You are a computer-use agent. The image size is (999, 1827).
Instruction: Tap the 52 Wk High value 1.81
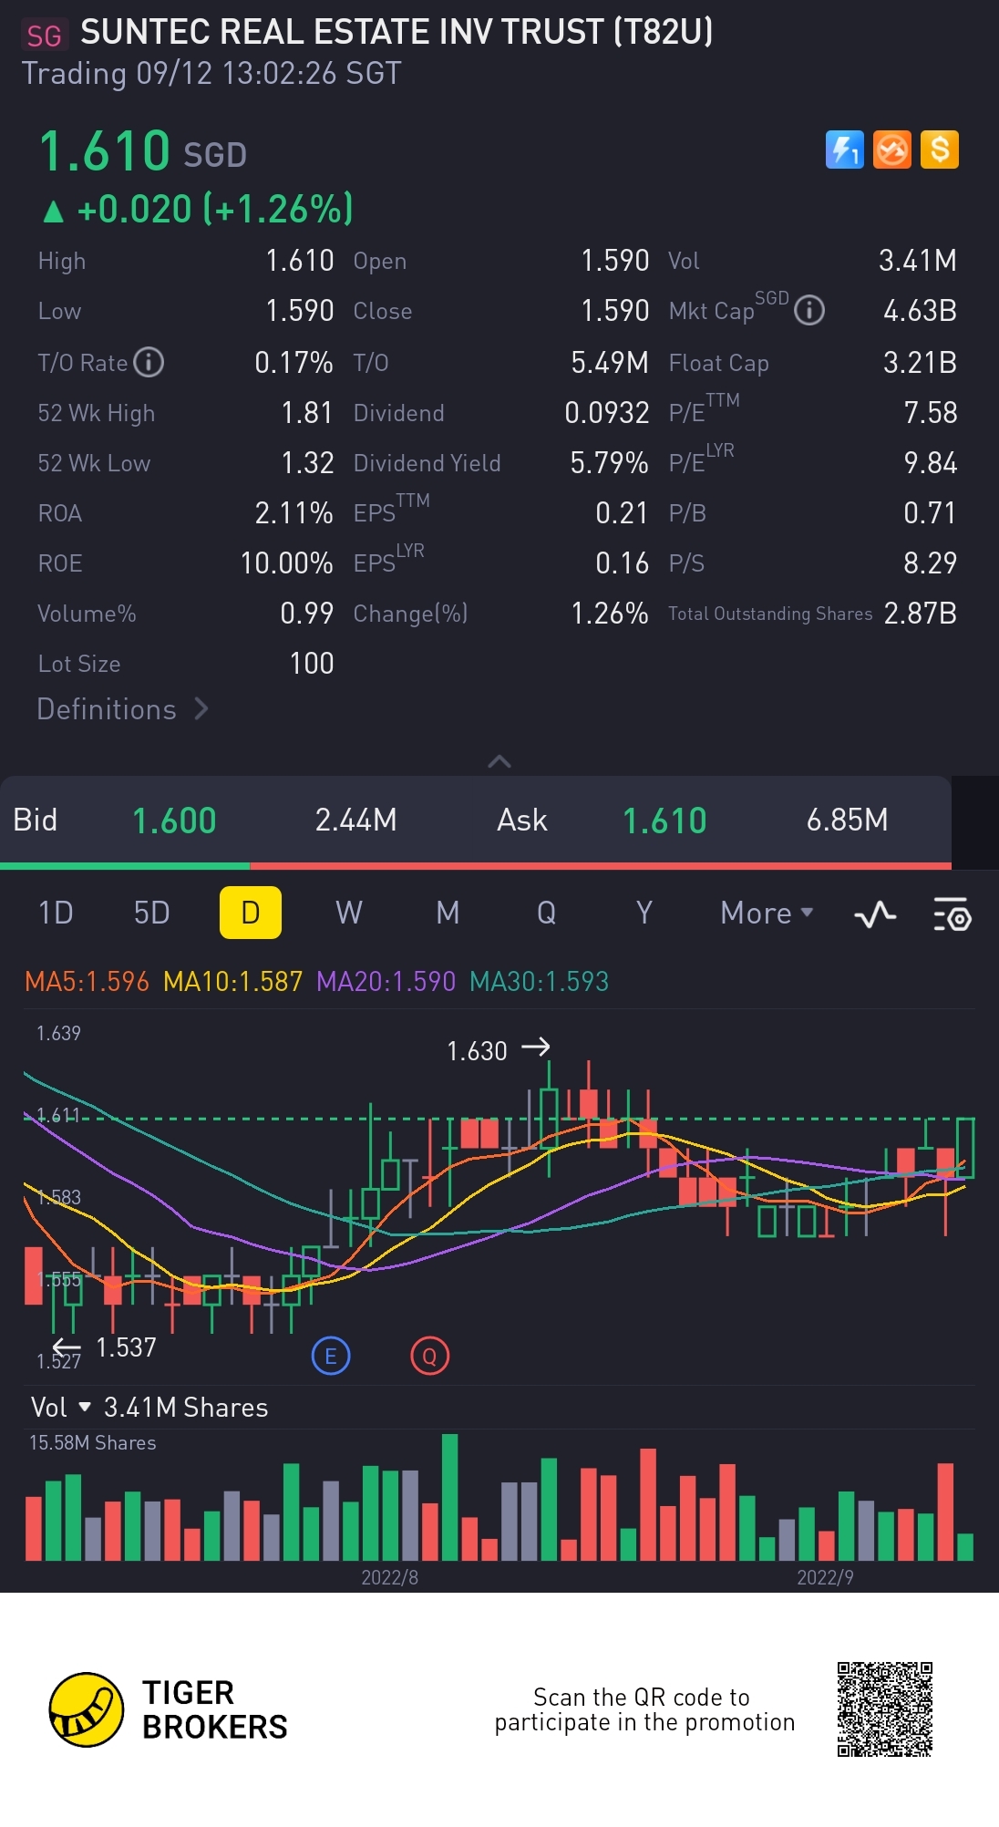pyautogui.click(x=307, y=413)
